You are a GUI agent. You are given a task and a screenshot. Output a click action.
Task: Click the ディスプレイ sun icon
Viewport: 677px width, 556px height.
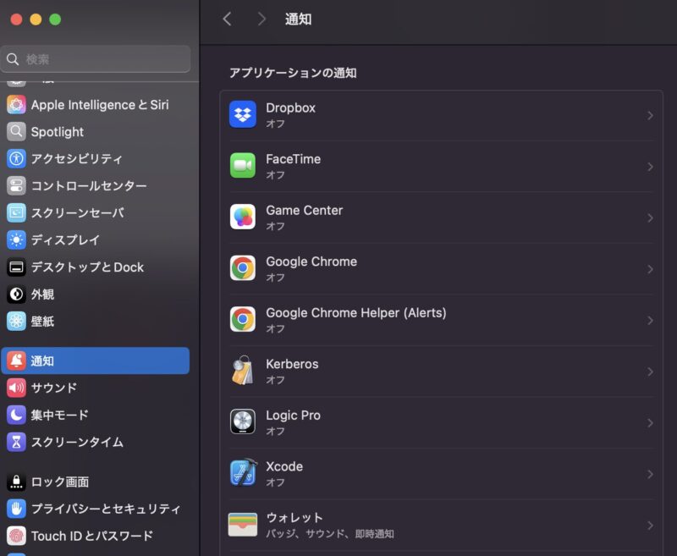(x=16, y=240)
